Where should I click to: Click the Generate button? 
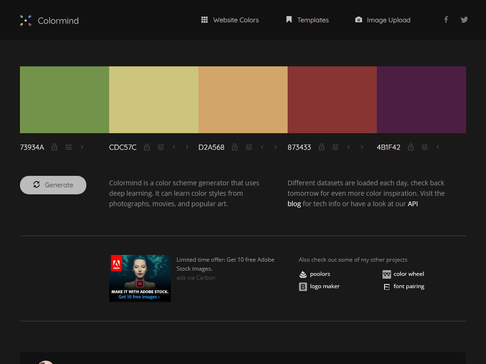tap(53, 185)
